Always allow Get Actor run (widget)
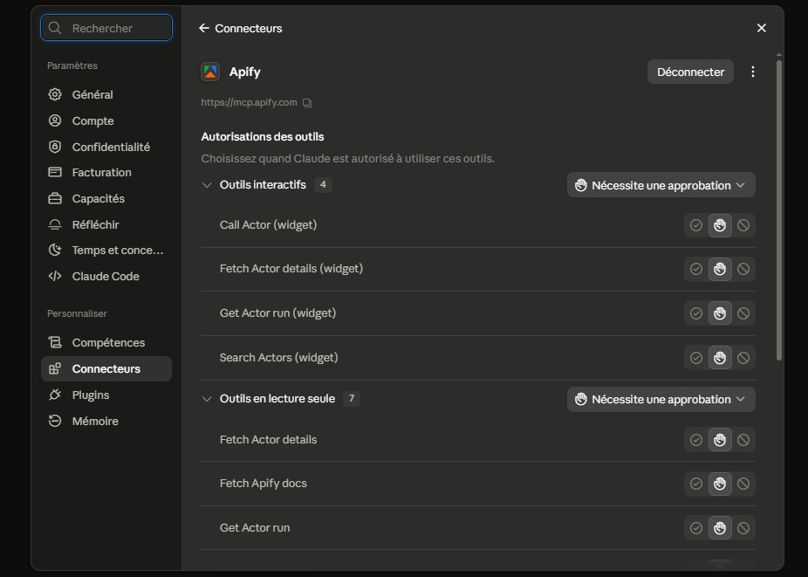Screen dimensions: 808x577 click(x=696, y=313)
